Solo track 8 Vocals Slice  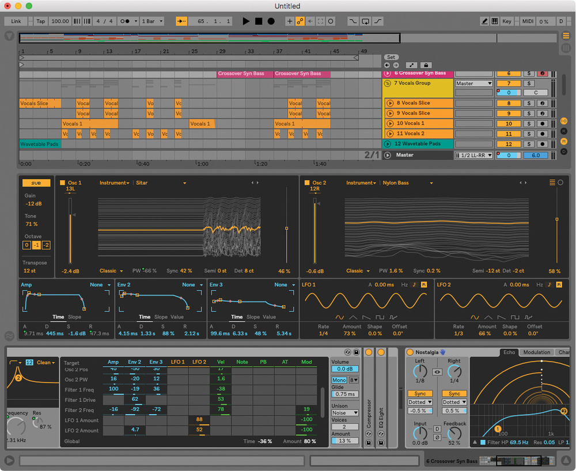click(x=529, y=103)
